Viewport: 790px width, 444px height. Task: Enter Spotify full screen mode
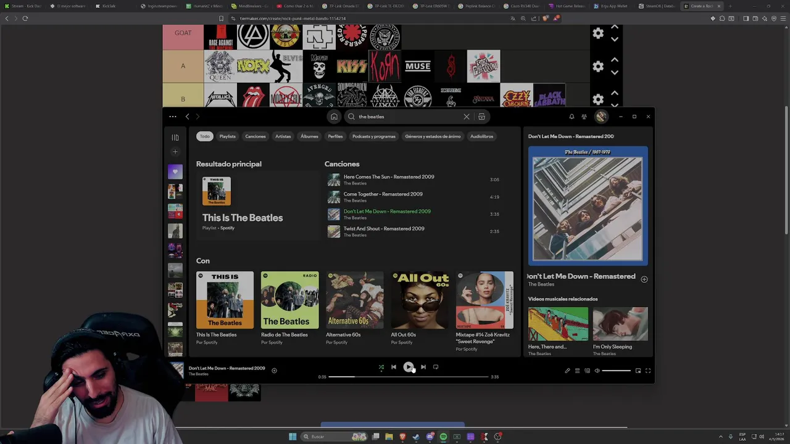648,371
